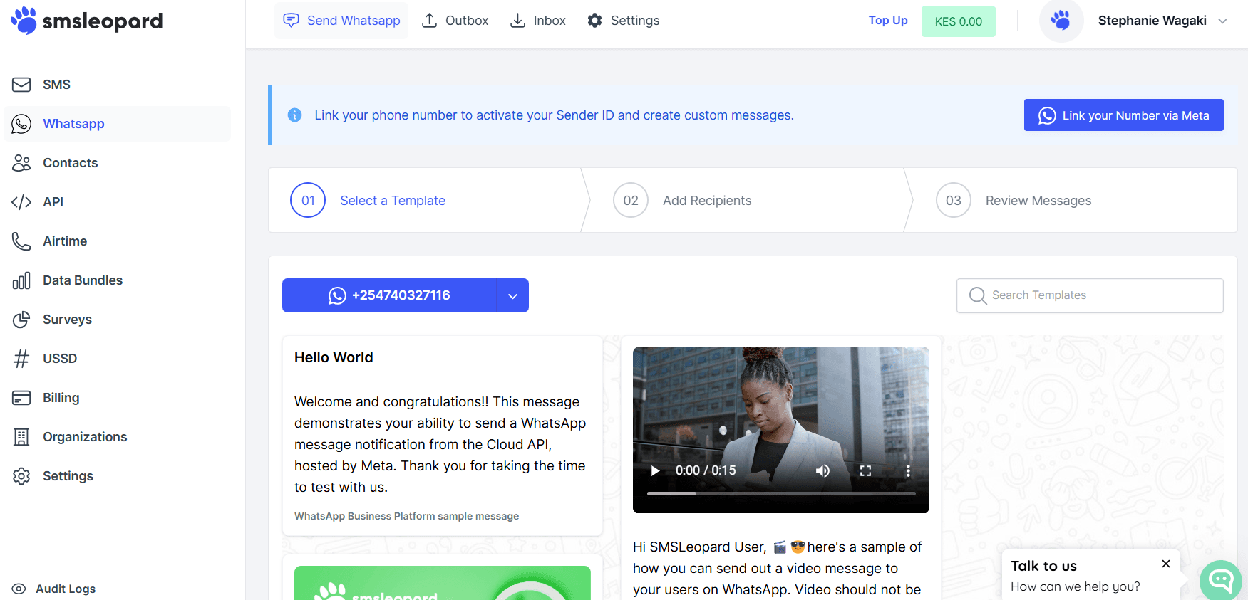Click the Audit Logs eye icon
The image size is (1248, 600).
tap(19, 589)
